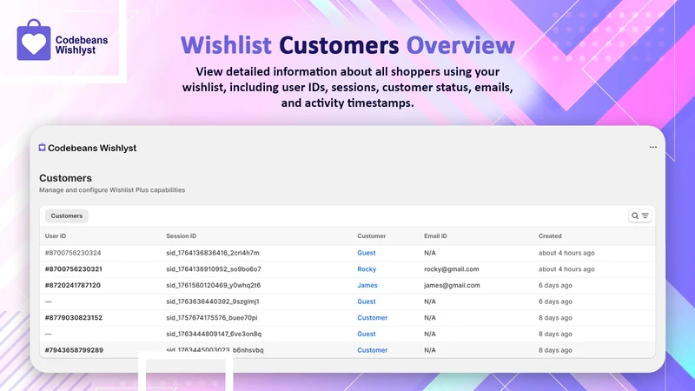Screen dimensions: 695x391
Task: Click 8 days ago in row #8779030823152
Action: coord(555,317)
